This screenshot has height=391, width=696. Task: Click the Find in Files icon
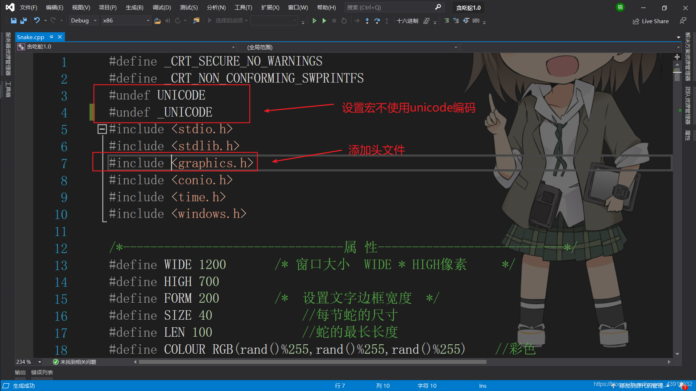tap(196, 21)
